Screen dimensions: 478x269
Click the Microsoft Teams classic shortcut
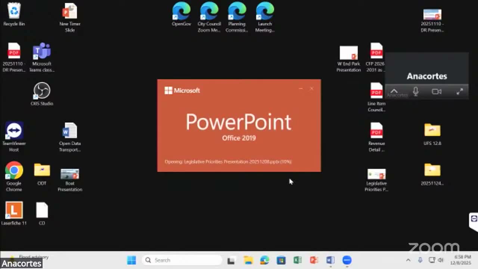(x=42, y=52)
